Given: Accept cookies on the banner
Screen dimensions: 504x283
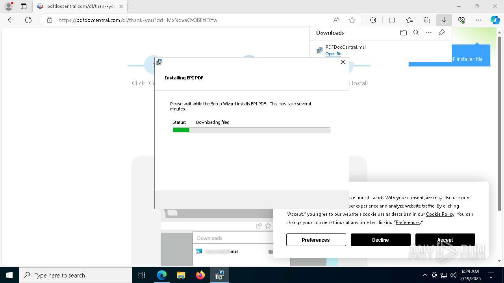Looking at the screenshot, I should [x=445, y=240].
